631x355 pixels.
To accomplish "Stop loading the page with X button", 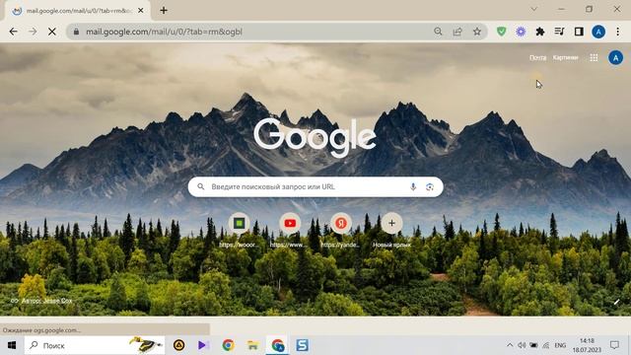I will coord(52,32).
